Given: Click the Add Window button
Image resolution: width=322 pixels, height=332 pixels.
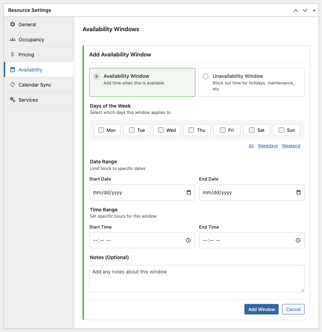Looking at the screenshot, I should (261, 309).
